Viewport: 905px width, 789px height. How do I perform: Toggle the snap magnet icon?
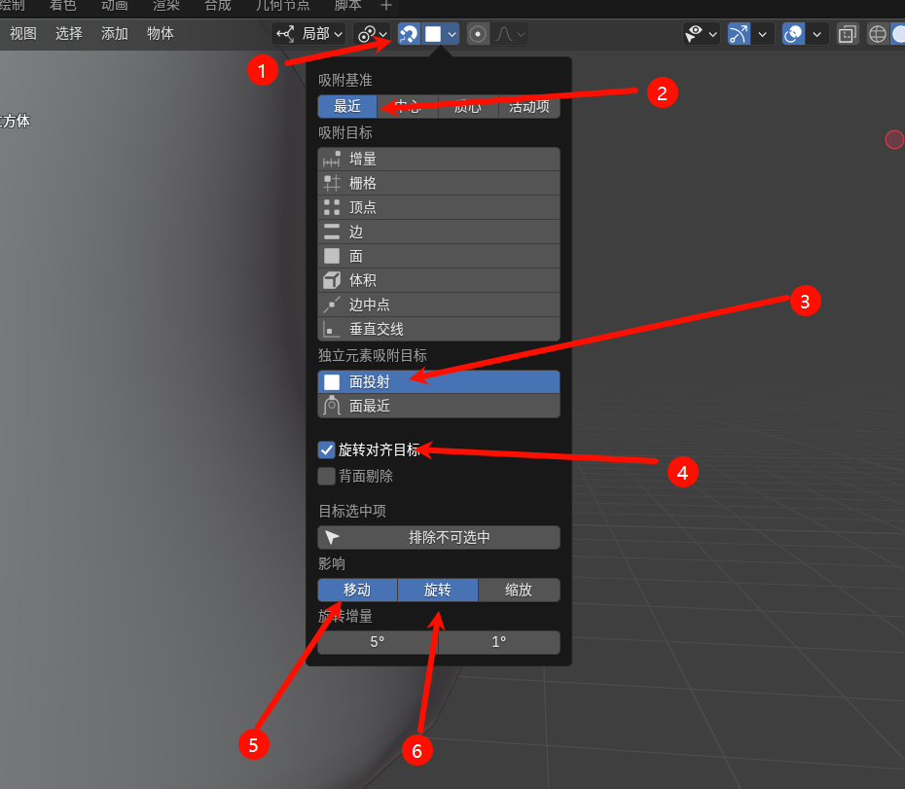point(409,34)
